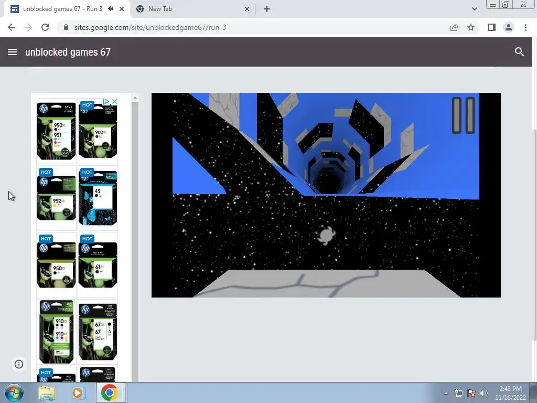Go back to the previous page

click(x=12, y=27)
